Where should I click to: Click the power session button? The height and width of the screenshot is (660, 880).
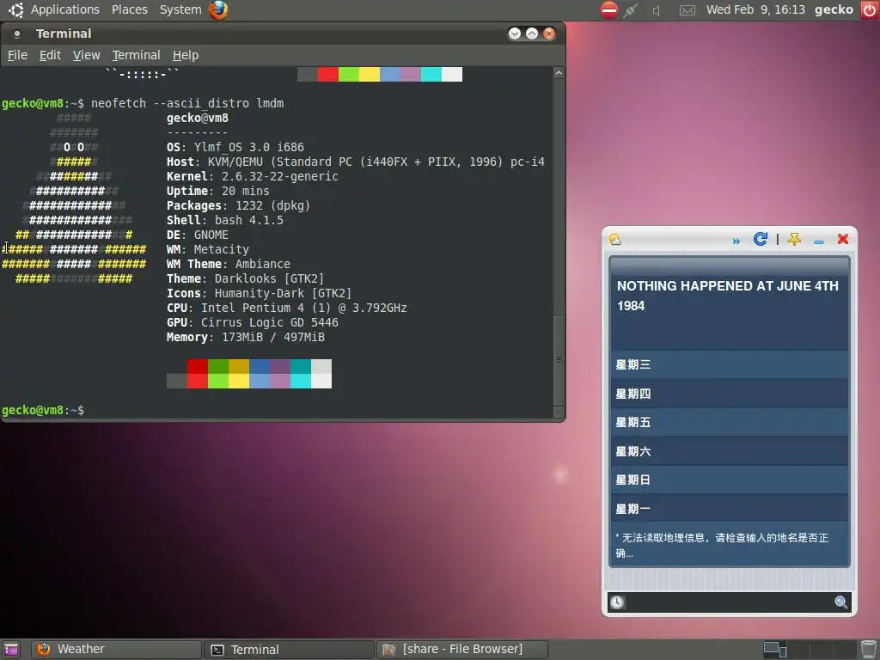(870, 10)
